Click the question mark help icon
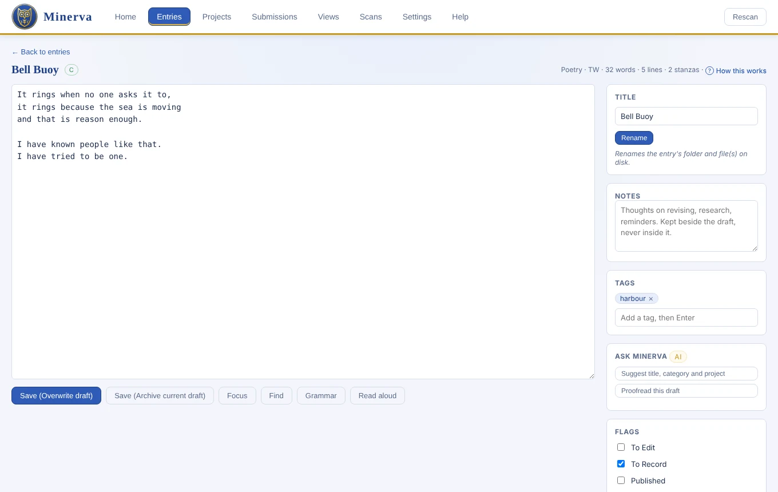The image size is (778, 492). tap(709, 70)
